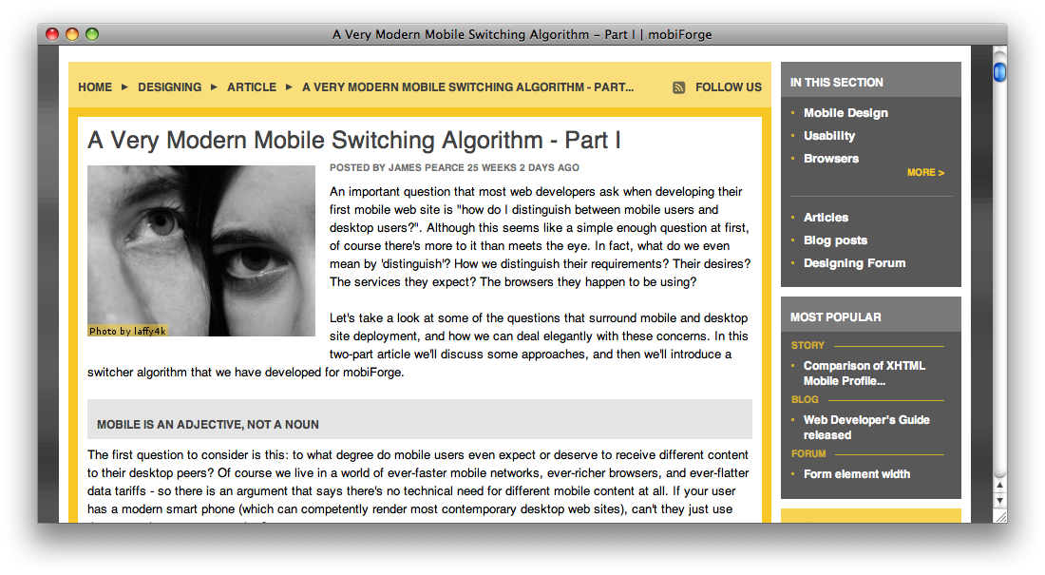Open Web Developer's Guide released post
Image resolution: width=1045 pixels, height=575 pixels.
tap(866, 428)
